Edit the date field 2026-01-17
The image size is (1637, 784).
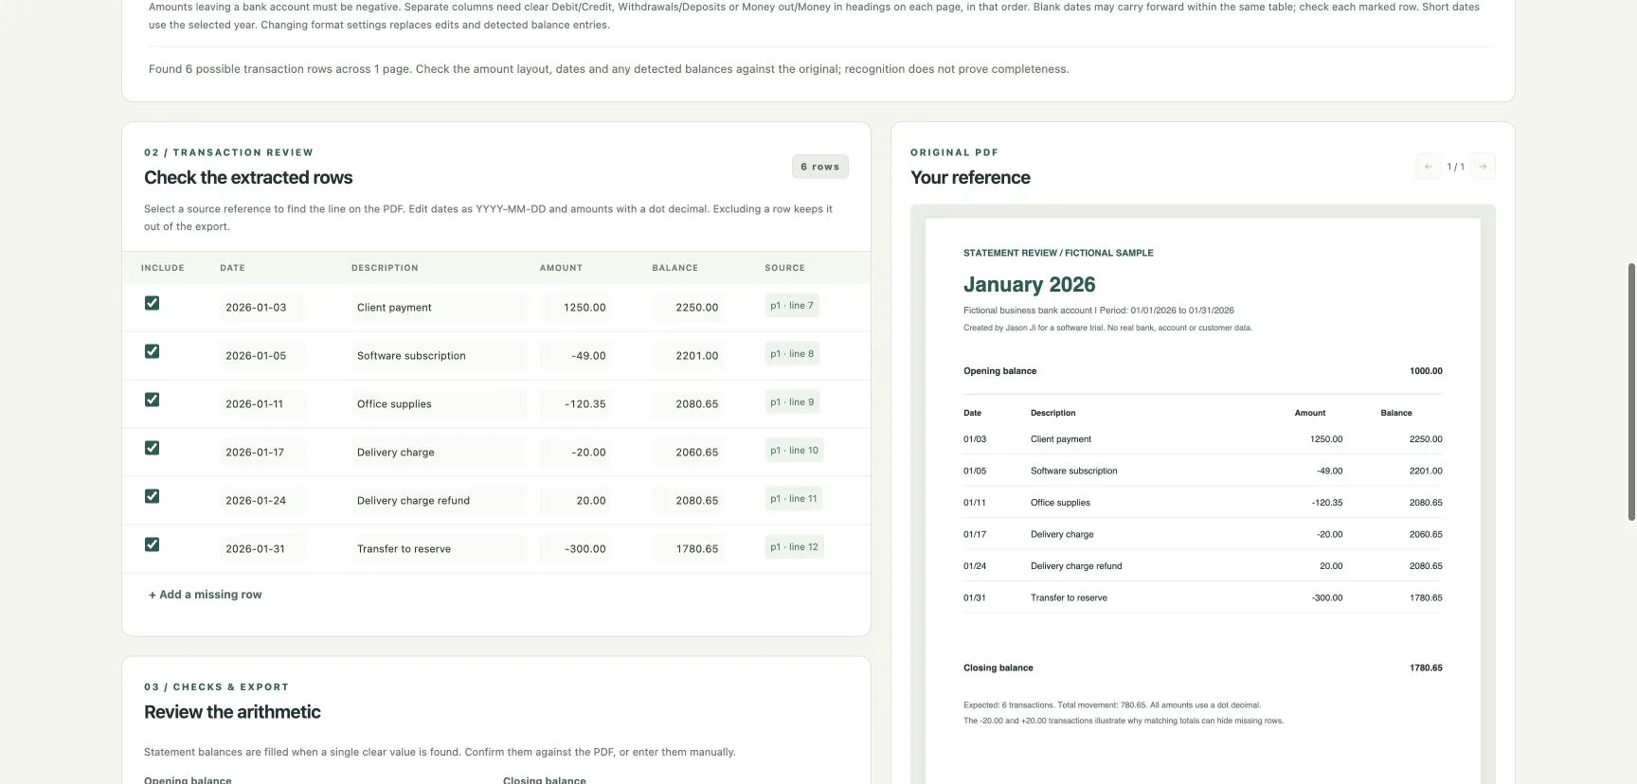(262, 453)
